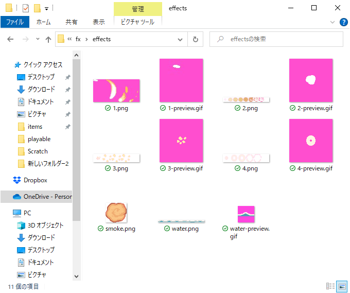350x293 pixels.
Task: Switch to the ホーム ribbon tab
Action: coord(44,22)
